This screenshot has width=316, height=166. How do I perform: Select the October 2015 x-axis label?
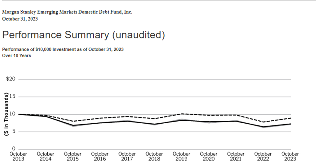pyautogui.click(x=73, y=156)
